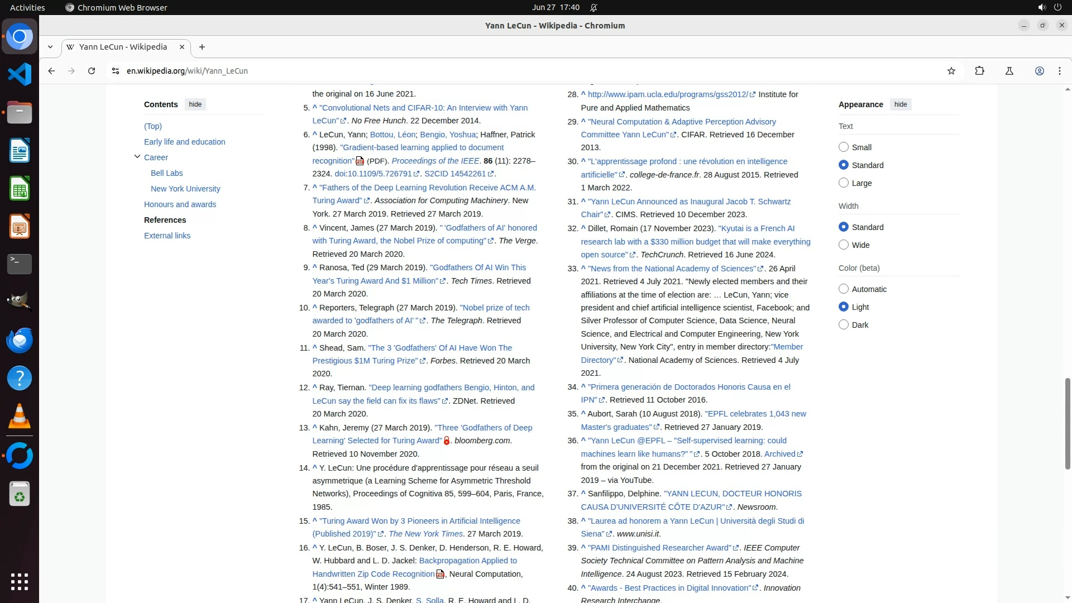Screen dimensions: 1072x603
Task: Open the Extensions puzzle icon
Action: (x=979, y=71)
